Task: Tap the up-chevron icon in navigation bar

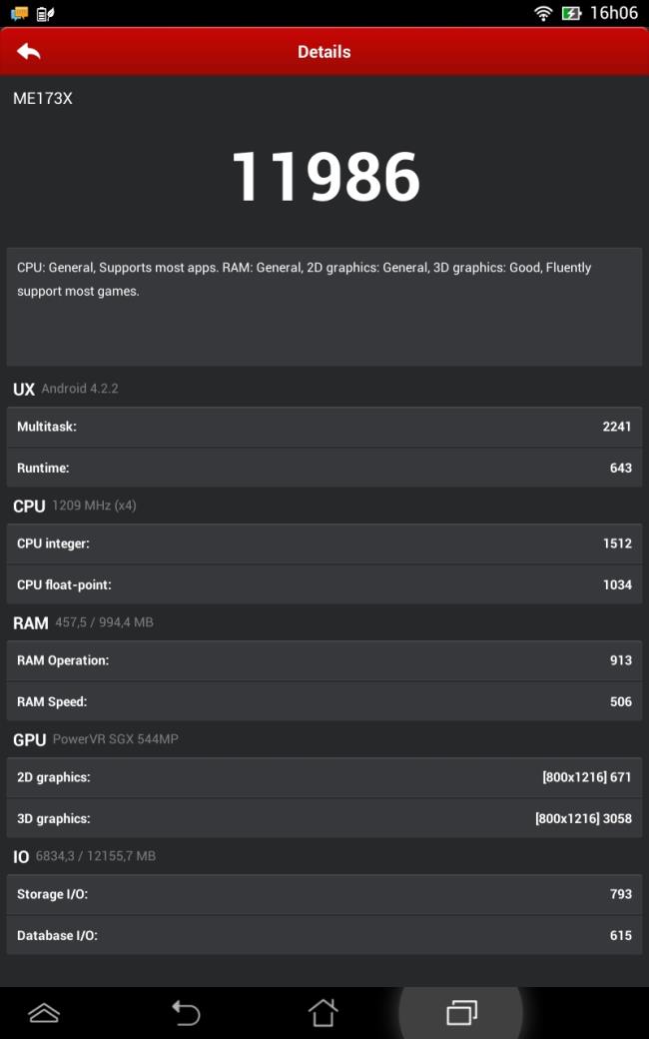Action: (x=44, y=1012)
